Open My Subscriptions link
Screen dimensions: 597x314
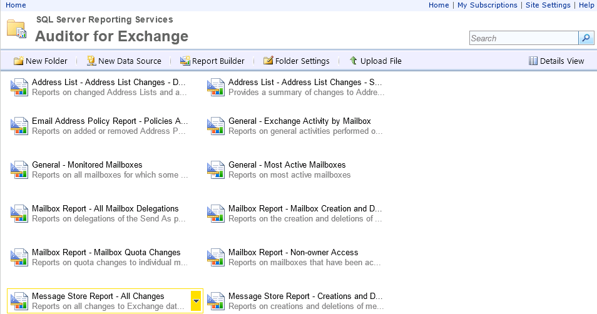tap(487, 5)
